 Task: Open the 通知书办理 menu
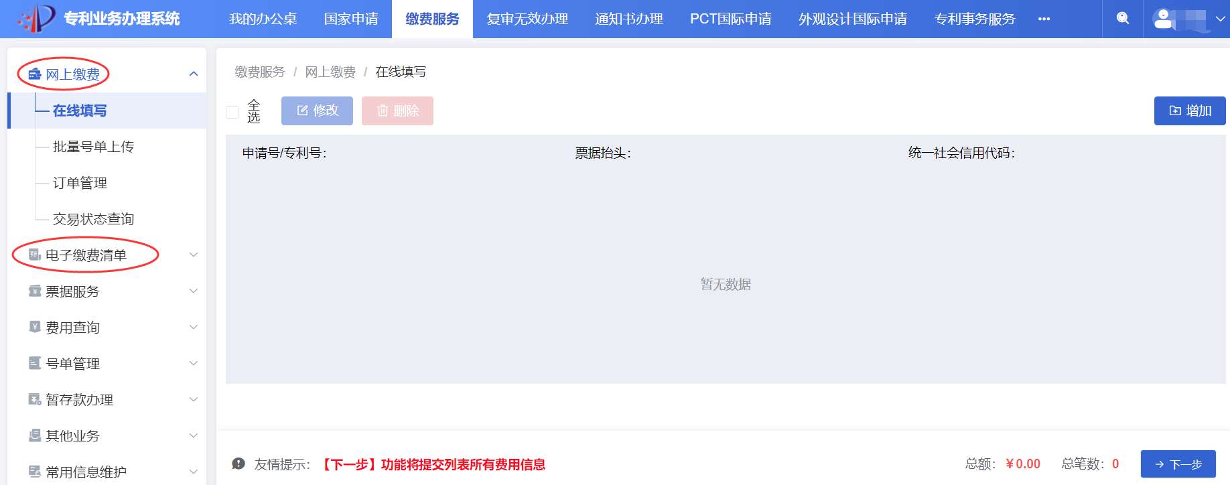point(629,19)
